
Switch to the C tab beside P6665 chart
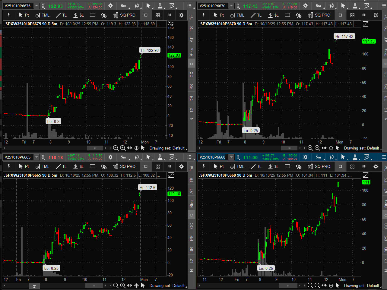tap(192, 215)
